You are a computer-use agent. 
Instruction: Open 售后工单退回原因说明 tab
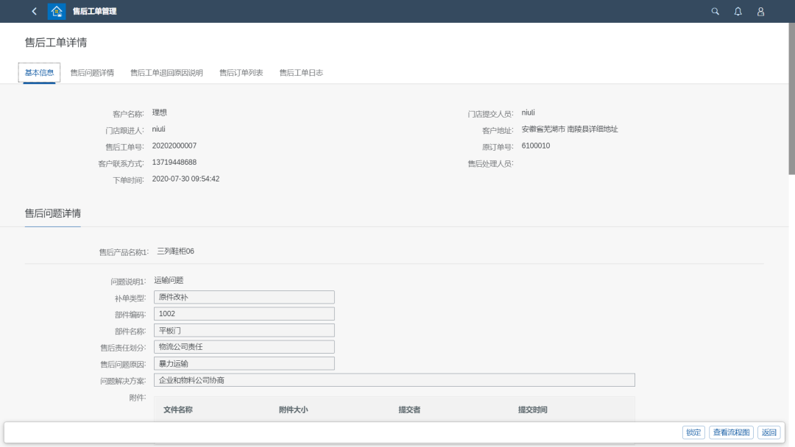(x=166, y=73)
